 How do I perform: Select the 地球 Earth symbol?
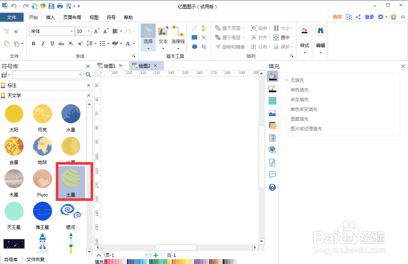(42, 151)
